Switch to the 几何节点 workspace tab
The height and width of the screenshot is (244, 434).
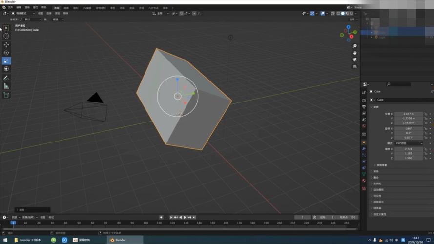tap(153, 8)
